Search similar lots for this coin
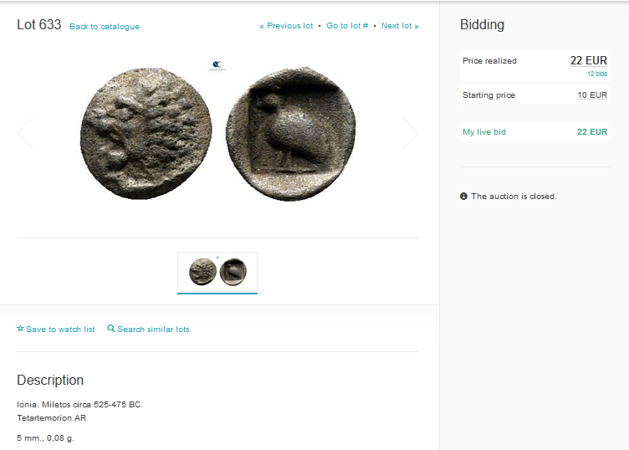 pyautogui.click(x=148, y=329)
